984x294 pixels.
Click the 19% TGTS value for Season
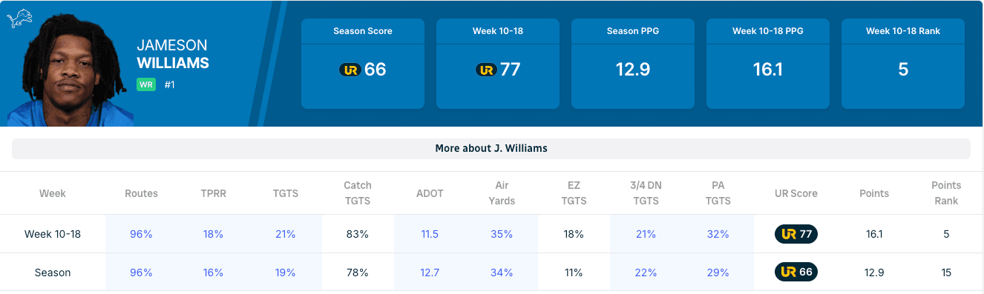(x=285, y=273)
